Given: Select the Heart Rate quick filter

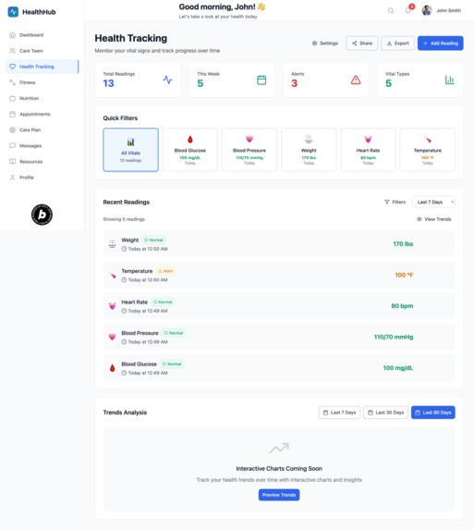Looking at the screenshot, I should pos(368,150).
